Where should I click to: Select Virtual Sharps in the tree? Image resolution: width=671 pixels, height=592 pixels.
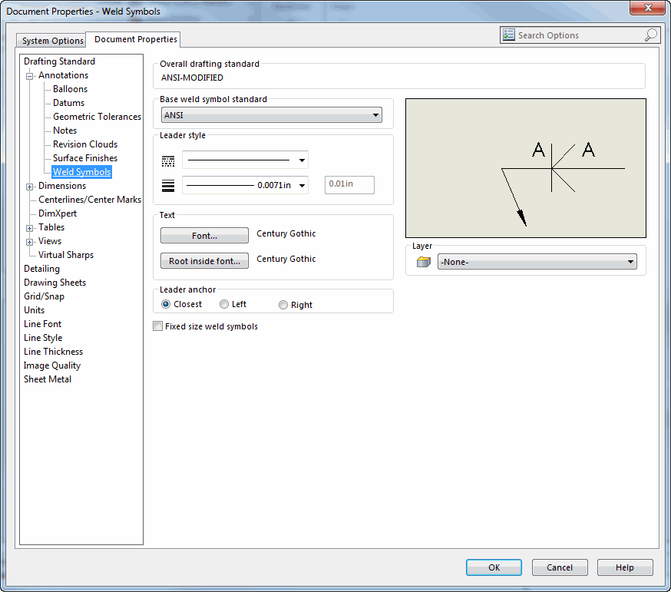point(66,255)
